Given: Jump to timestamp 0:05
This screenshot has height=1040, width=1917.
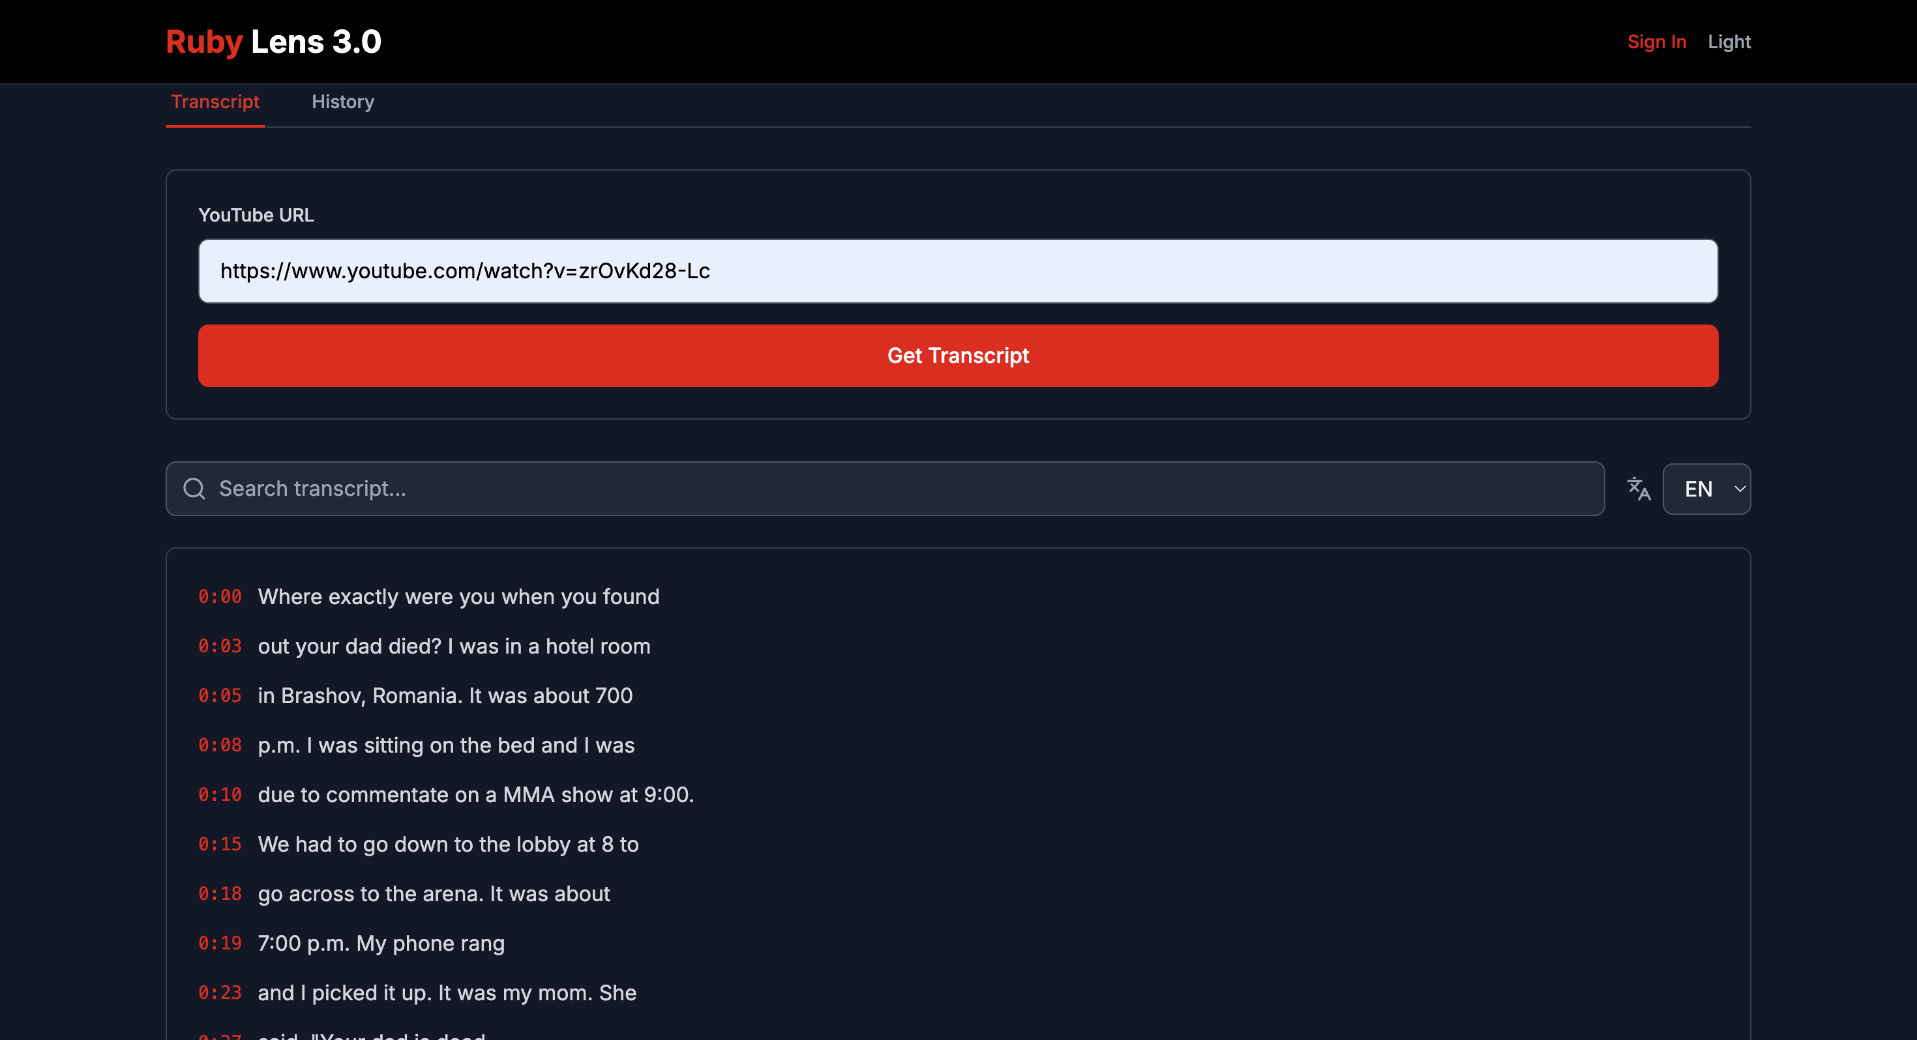Looking at the screenshot, I should pos(220,695).
